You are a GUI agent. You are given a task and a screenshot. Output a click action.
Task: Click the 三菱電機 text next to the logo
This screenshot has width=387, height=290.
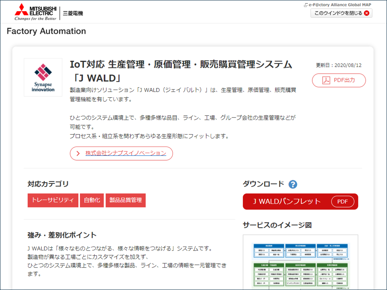tap(73, 13)
